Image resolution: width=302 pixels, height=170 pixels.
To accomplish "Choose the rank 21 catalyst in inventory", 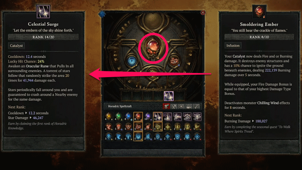I will (x=178, y=117).
